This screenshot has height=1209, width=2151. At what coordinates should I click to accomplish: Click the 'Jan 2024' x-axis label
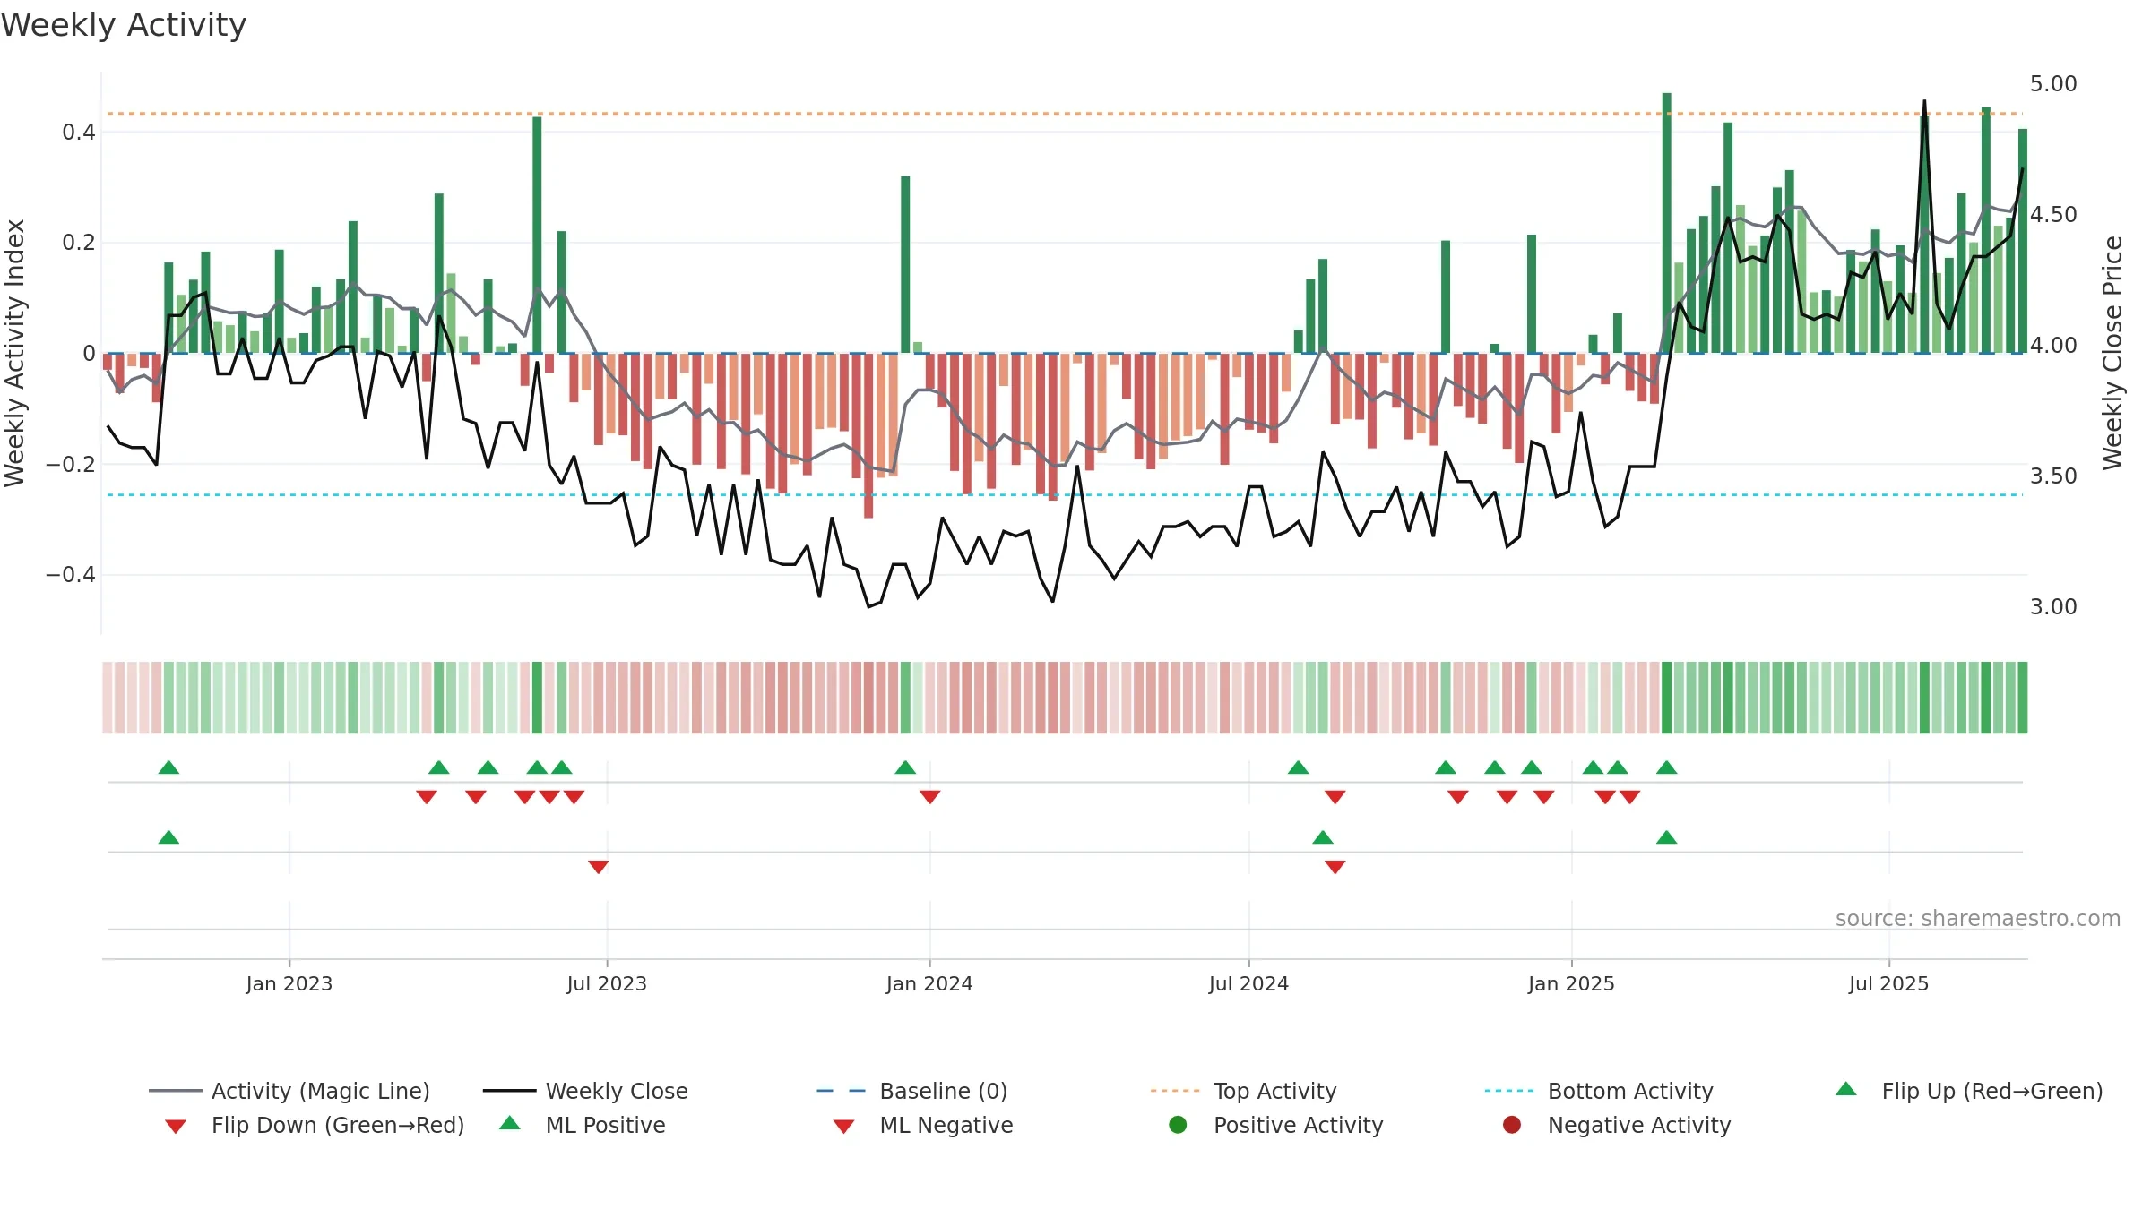[x=929, y=983]
